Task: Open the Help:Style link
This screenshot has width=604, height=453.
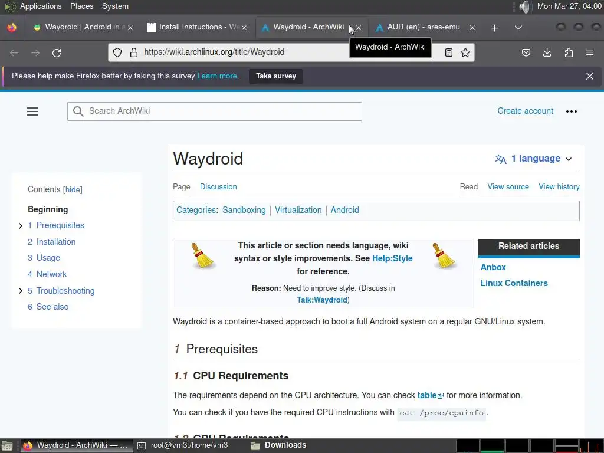Action: [392, 258]
